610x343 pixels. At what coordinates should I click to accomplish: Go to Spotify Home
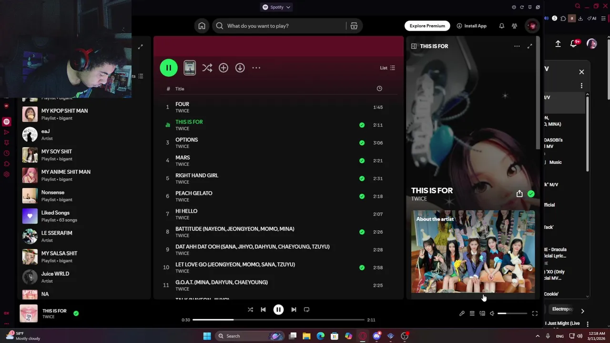pyautogui.click(x=202, y=26)
